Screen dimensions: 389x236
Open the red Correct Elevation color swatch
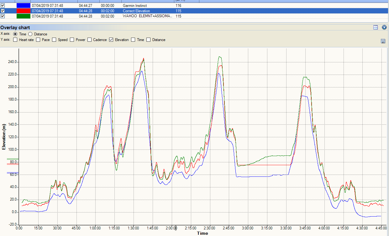(24, 11)
